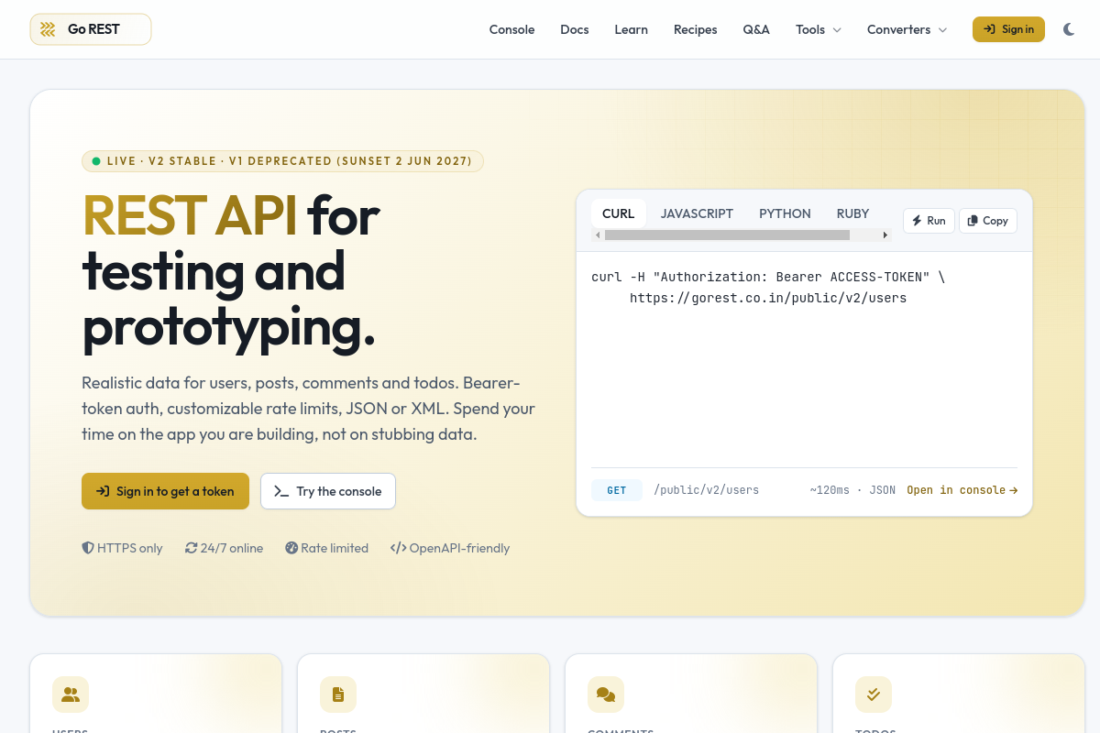The height and width of the screenshot is (733, 1100).
Task: Toggle dark mode with moon icon
Action: point(1069,29)
